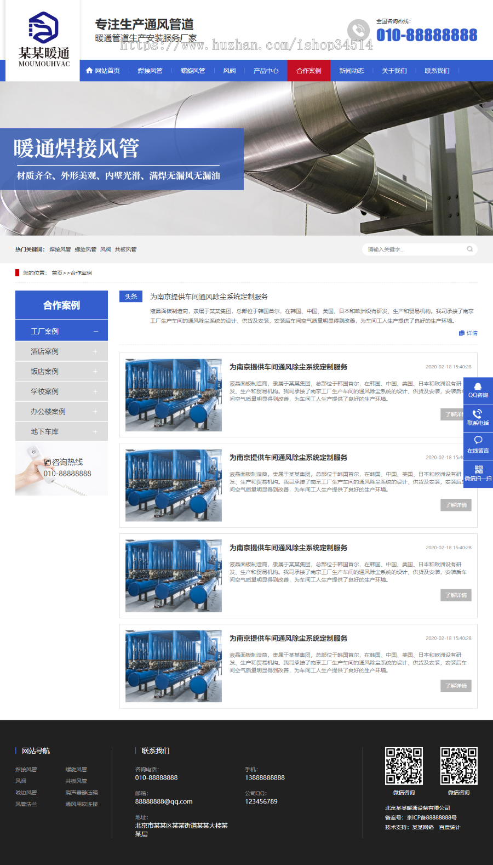493x865 pixels.
Task: Click footer link 焊接风管
Action: [x=26, y=770]
